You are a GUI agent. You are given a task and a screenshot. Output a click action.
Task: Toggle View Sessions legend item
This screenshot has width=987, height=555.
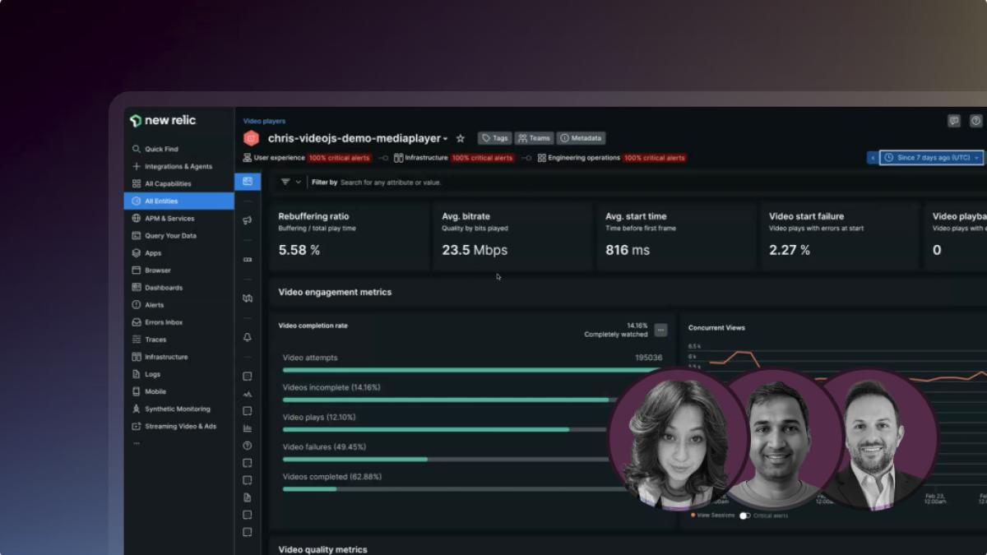(713, 516)
